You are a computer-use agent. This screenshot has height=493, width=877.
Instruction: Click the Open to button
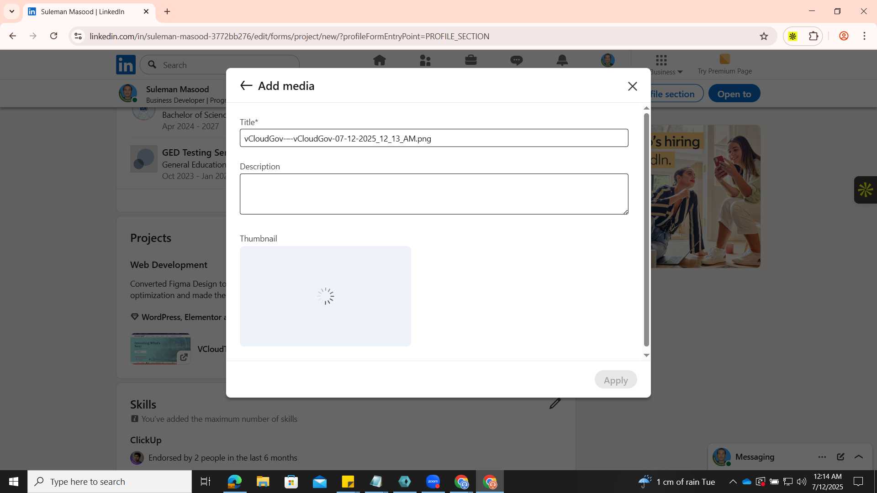coord(734,94)
